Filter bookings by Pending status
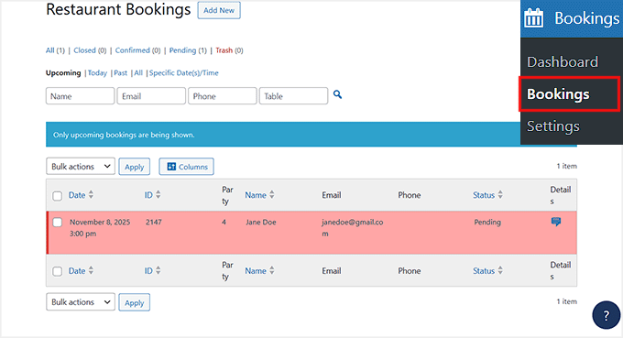This screenshot has width=623, height=338. click(188, 50)
